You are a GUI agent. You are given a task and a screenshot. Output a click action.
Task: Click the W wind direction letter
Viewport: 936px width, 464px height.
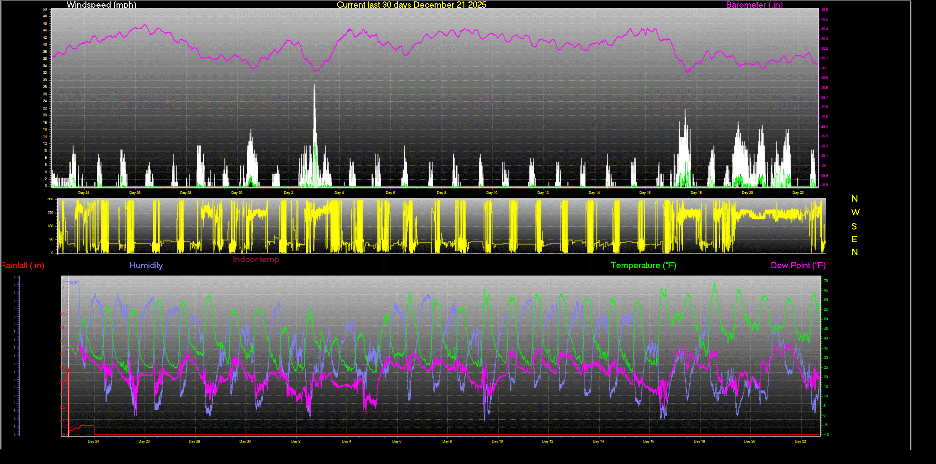point(855,212)
